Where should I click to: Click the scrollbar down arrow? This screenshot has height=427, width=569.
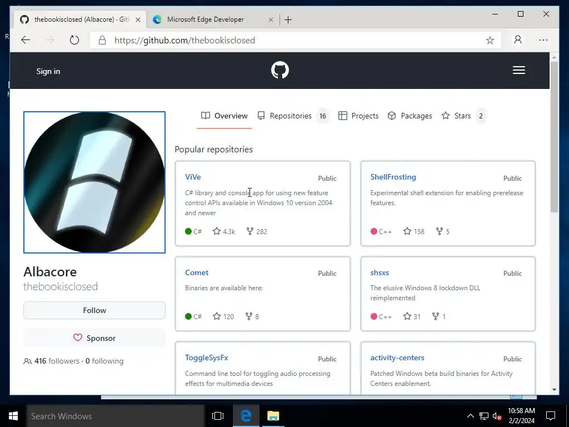click(x=554, y=390)
